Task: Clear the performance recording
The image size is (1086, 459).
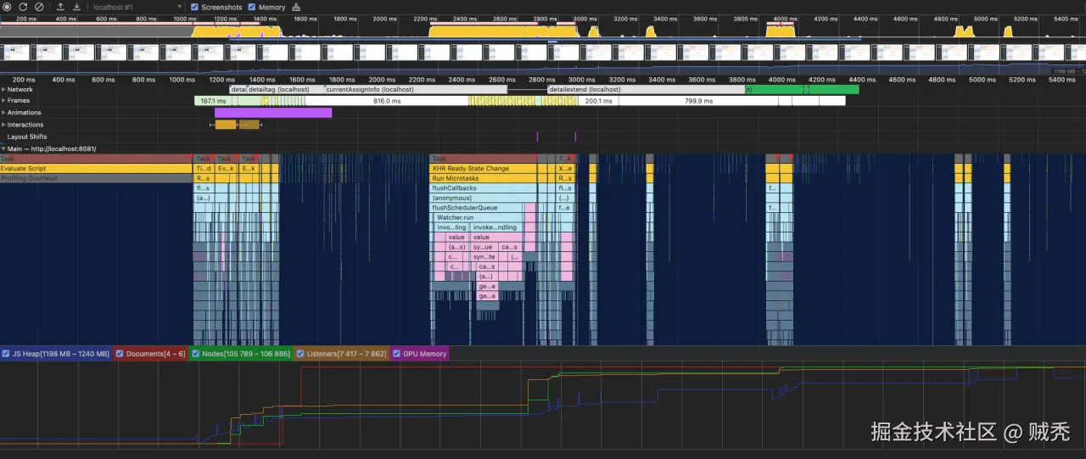Action: 39,7
